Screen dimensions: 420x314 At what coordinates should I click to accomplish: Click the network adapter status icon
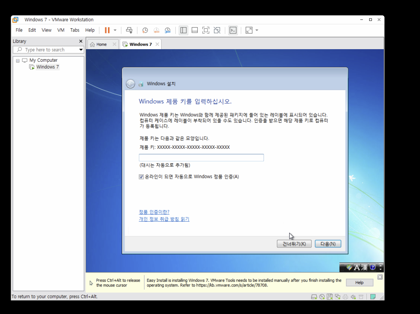point(338,297)
